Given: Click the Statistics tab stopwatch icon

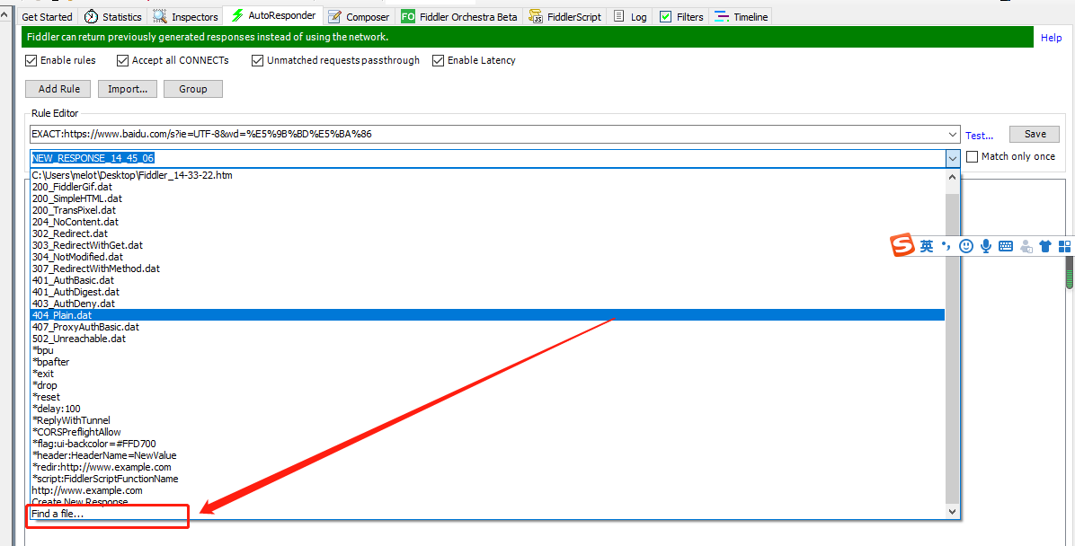Looking at the screenshot, I should pyautogui.click(x=91, y=16).
